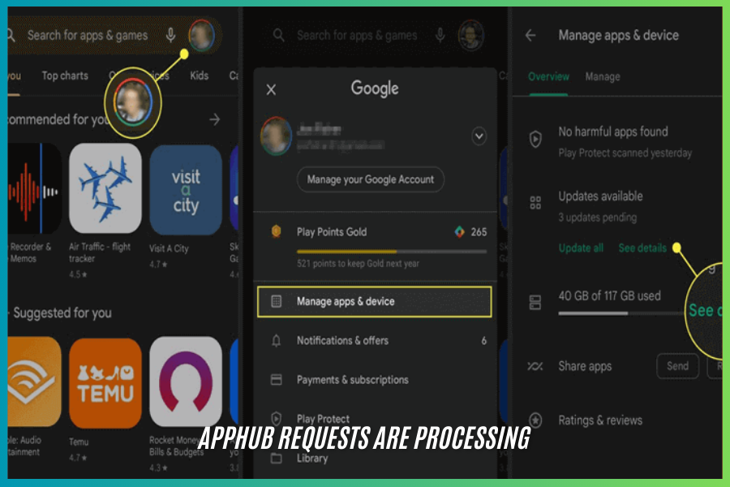
Task: Open the Top charts tab
Action: (65, 75)
